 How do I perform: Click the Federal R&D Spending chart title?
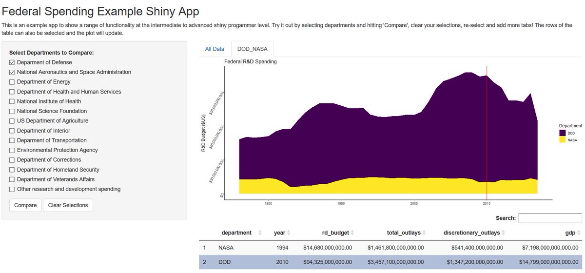point(250,62)
